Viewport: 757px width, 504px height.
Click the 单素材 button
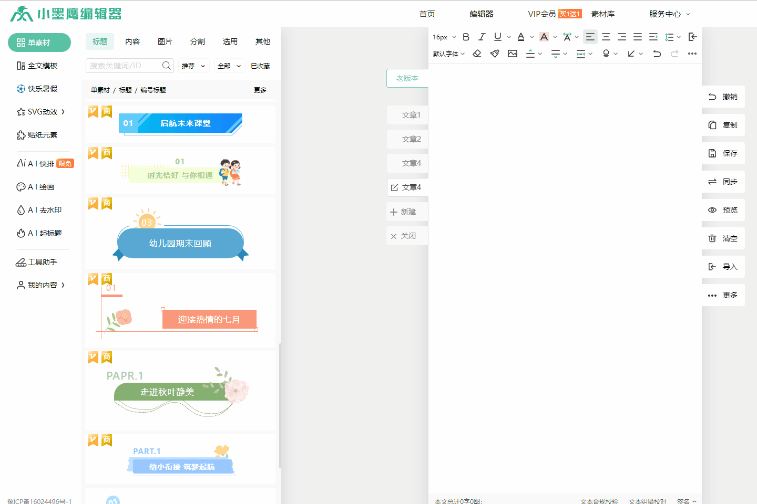[x=39, y=43]
